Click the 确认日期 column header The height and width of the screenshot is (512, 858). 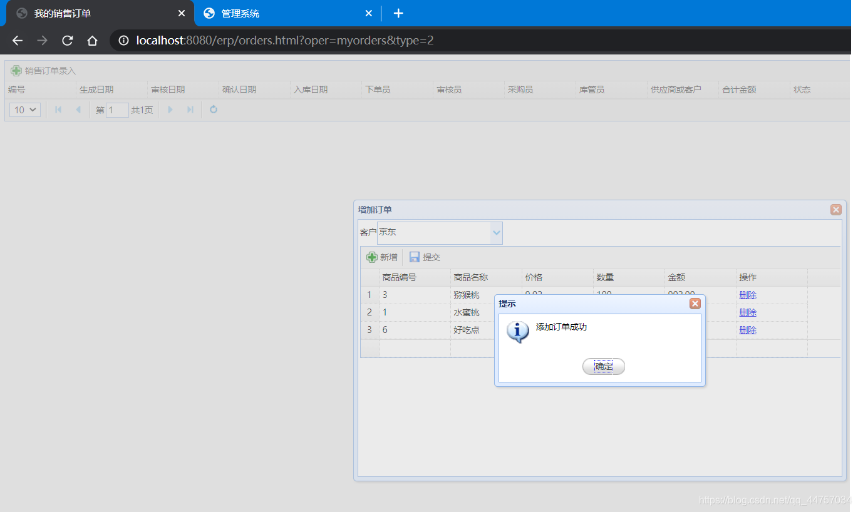(254, 90)
